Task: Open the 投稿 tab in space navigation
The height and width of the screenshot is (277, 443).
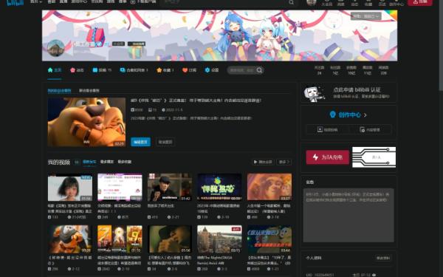Action: pos(102,70)
